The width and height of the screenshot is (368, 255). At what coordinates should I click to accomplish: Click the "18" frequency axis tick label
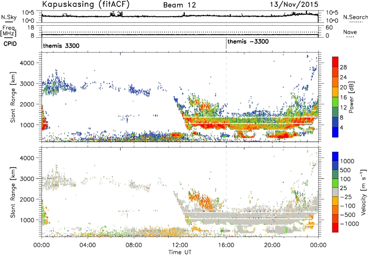coord(31,28)
